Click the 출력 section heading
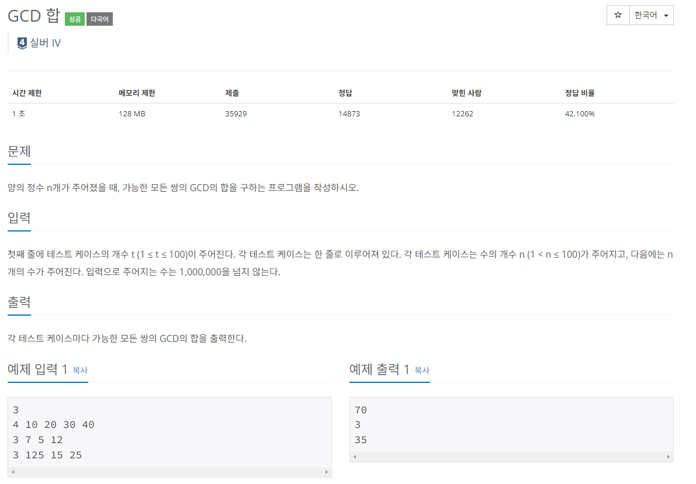 pyautogui.click(x=19, y=302)
